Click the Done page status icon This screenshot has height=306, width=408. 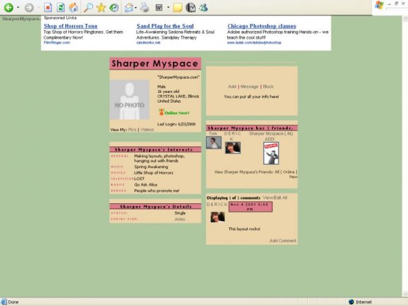[x=4, y=302]
